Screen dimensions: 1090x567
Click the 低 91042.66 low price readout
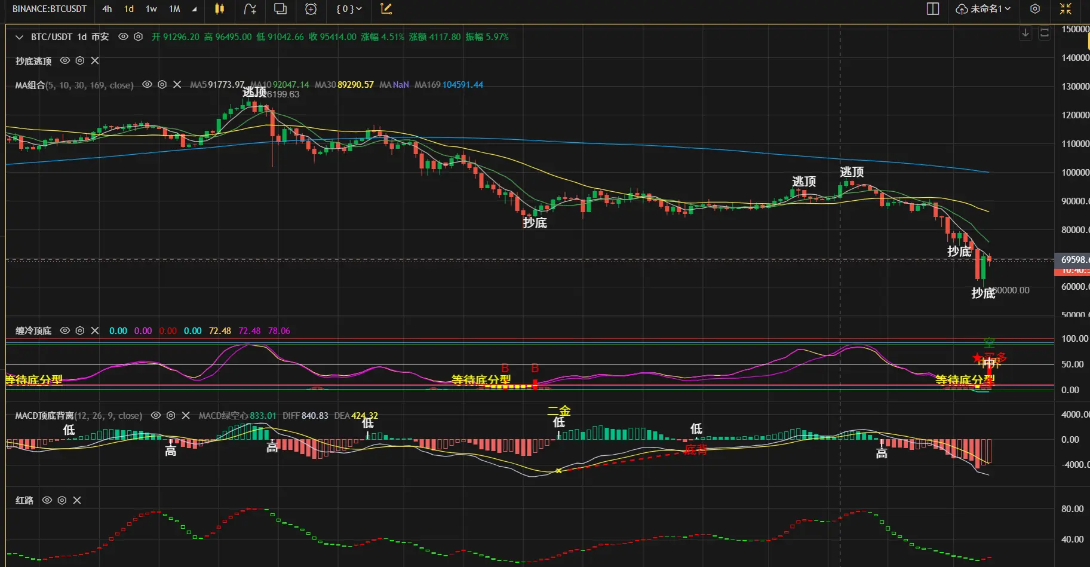(280, 37)
